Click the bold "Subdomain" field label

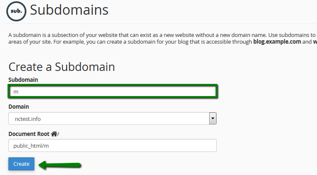[x=23, y=80]
